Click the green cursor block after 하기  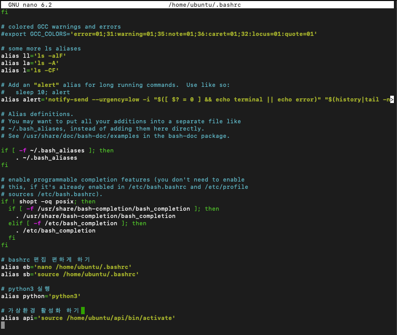point(83,311)
